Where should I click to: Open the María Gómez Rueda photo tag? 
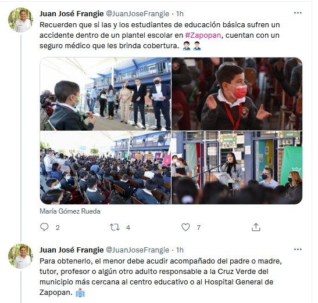(x=70, y=211)
